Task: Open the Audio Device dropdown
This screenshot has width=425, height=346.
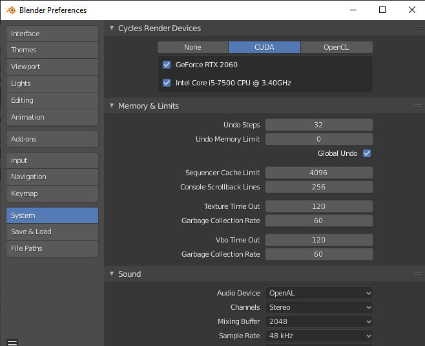Action: pyautogui.click(x=319, y=293)
